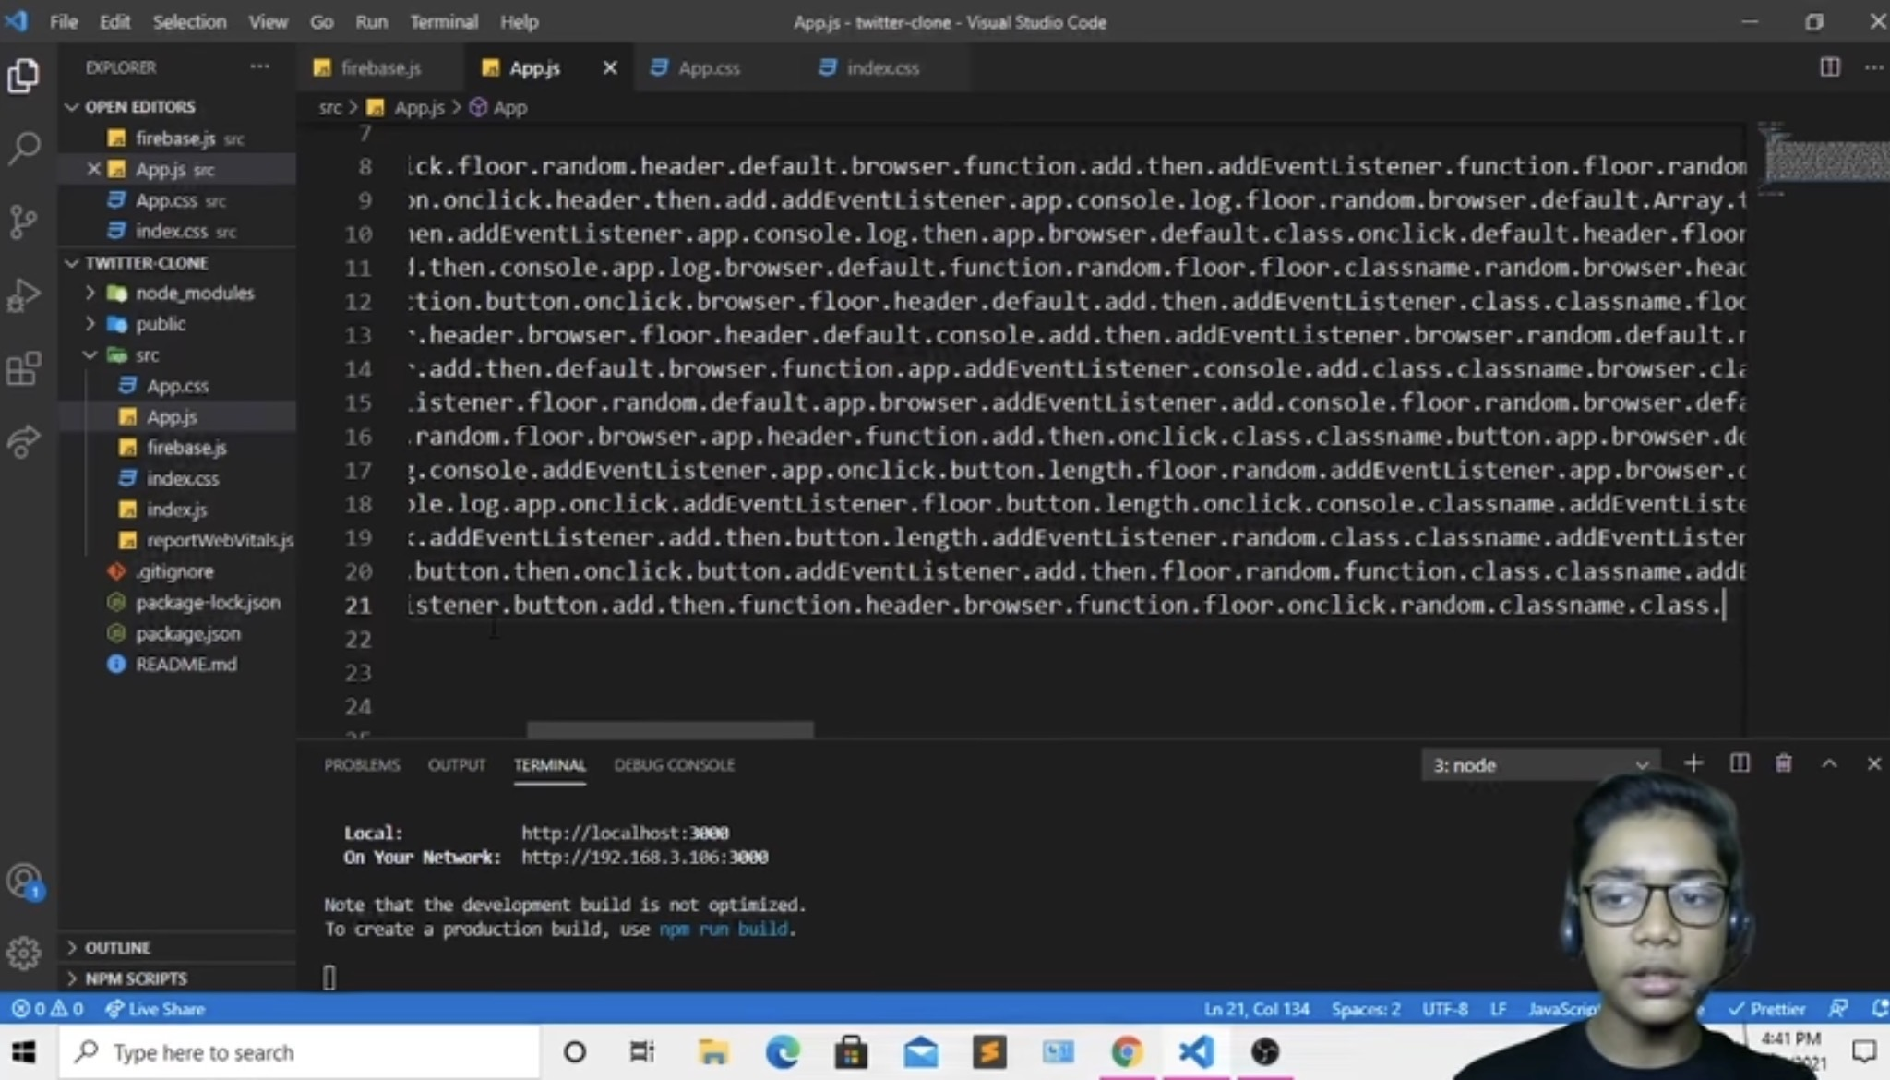Image resolution: width=1890 pixels, height=1080 pixels.
Task: Toggle maximized terminal panel size
Action: pos(1829,764)
